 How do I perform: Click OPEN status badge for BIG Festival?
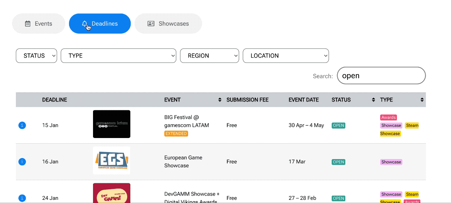pyautogui.click(x=339, y=125)
